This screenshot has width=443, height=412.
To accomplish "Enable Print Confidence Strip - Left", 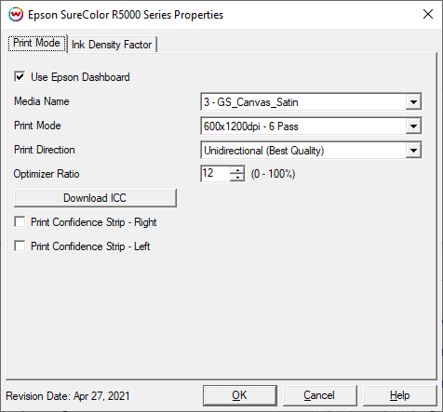I will coord(20,246).
